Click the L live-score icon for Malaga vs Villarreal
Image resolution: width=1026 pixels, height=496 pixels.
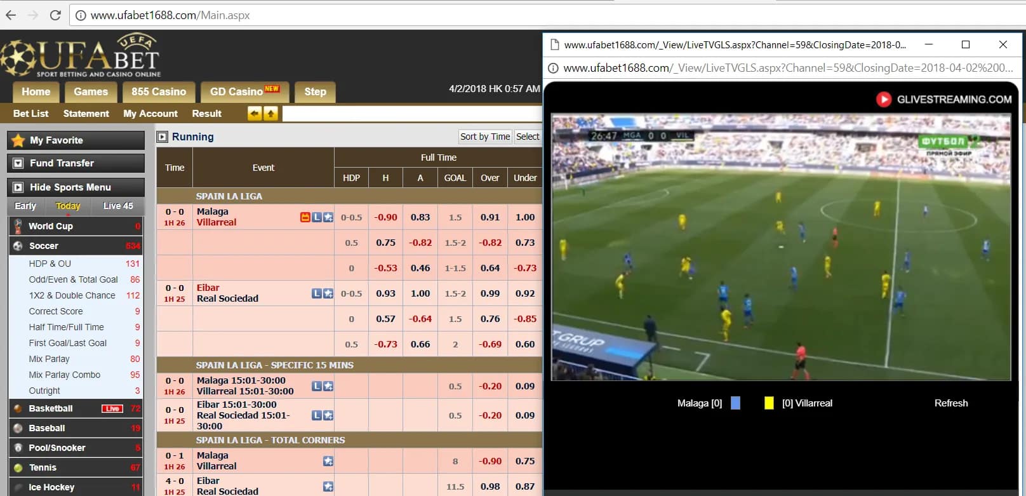click(x=317, y=217)
